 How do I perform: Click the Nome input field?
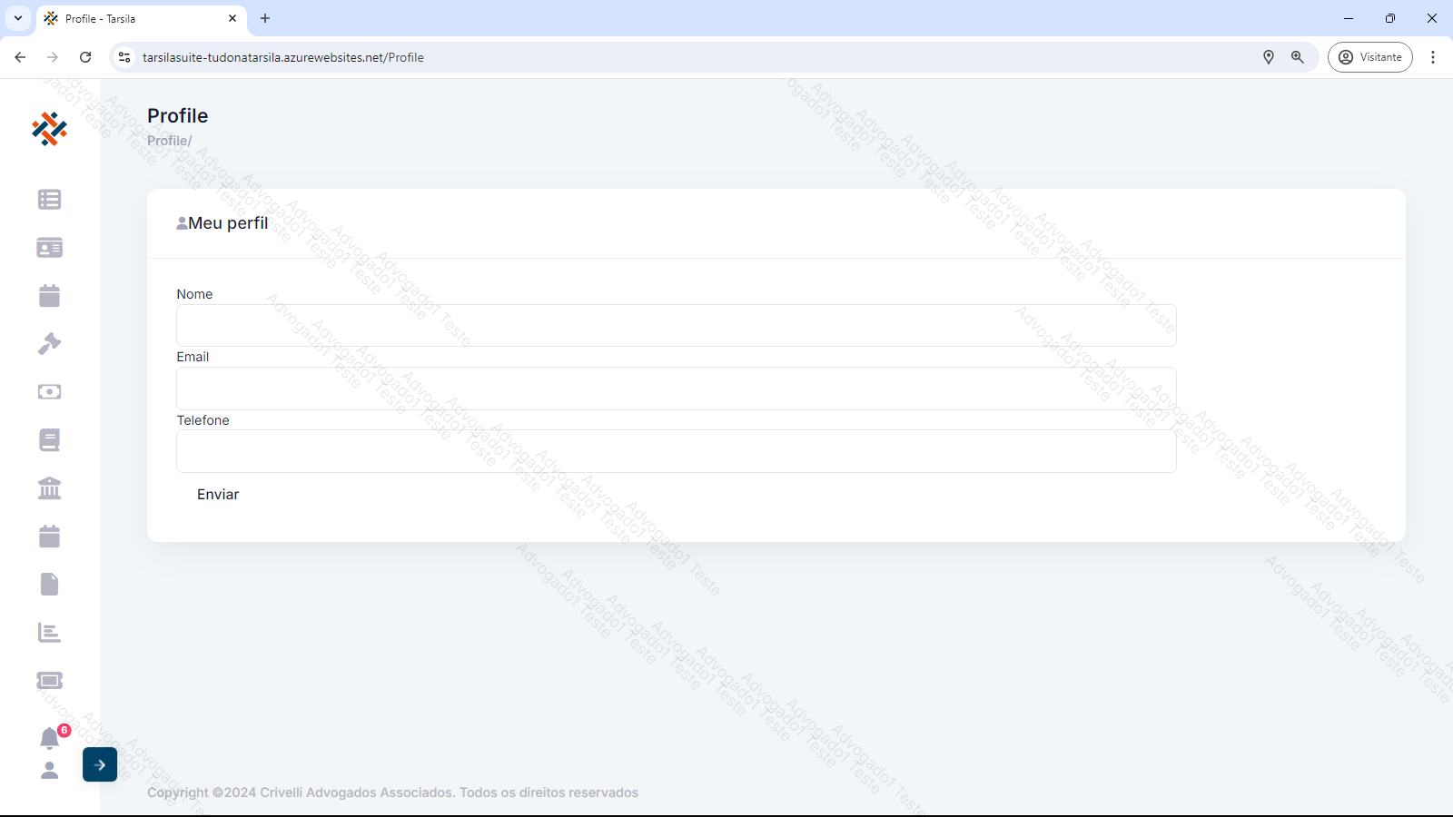point(676,325)
